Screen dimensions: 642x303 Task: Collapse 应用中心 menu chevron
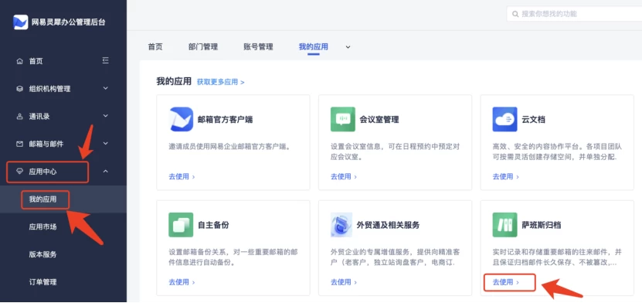click(106, 171)
